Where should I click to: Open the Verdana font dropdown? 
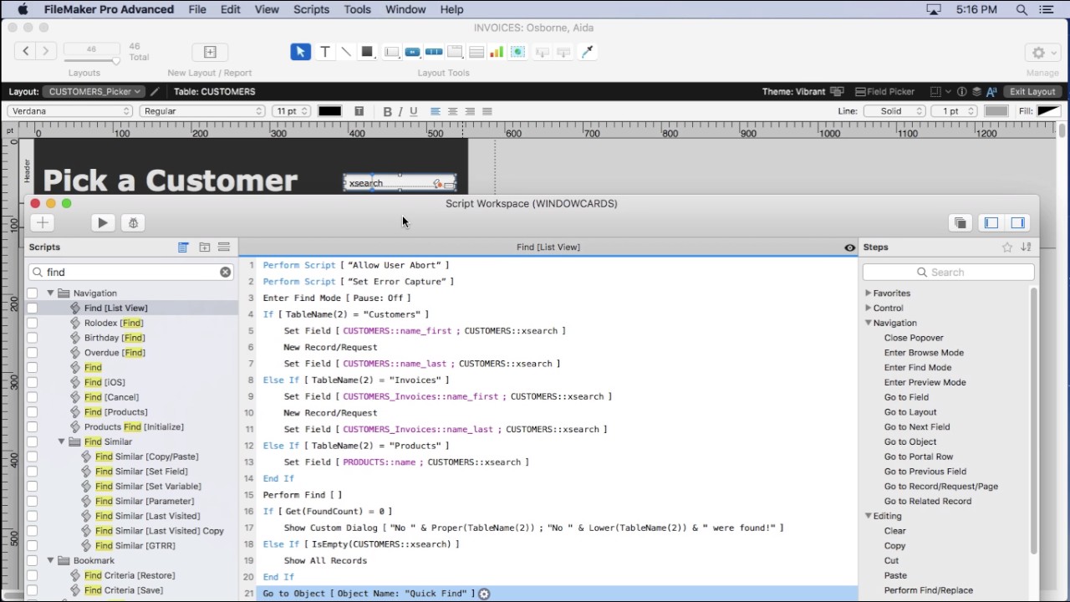coord(70,111)
